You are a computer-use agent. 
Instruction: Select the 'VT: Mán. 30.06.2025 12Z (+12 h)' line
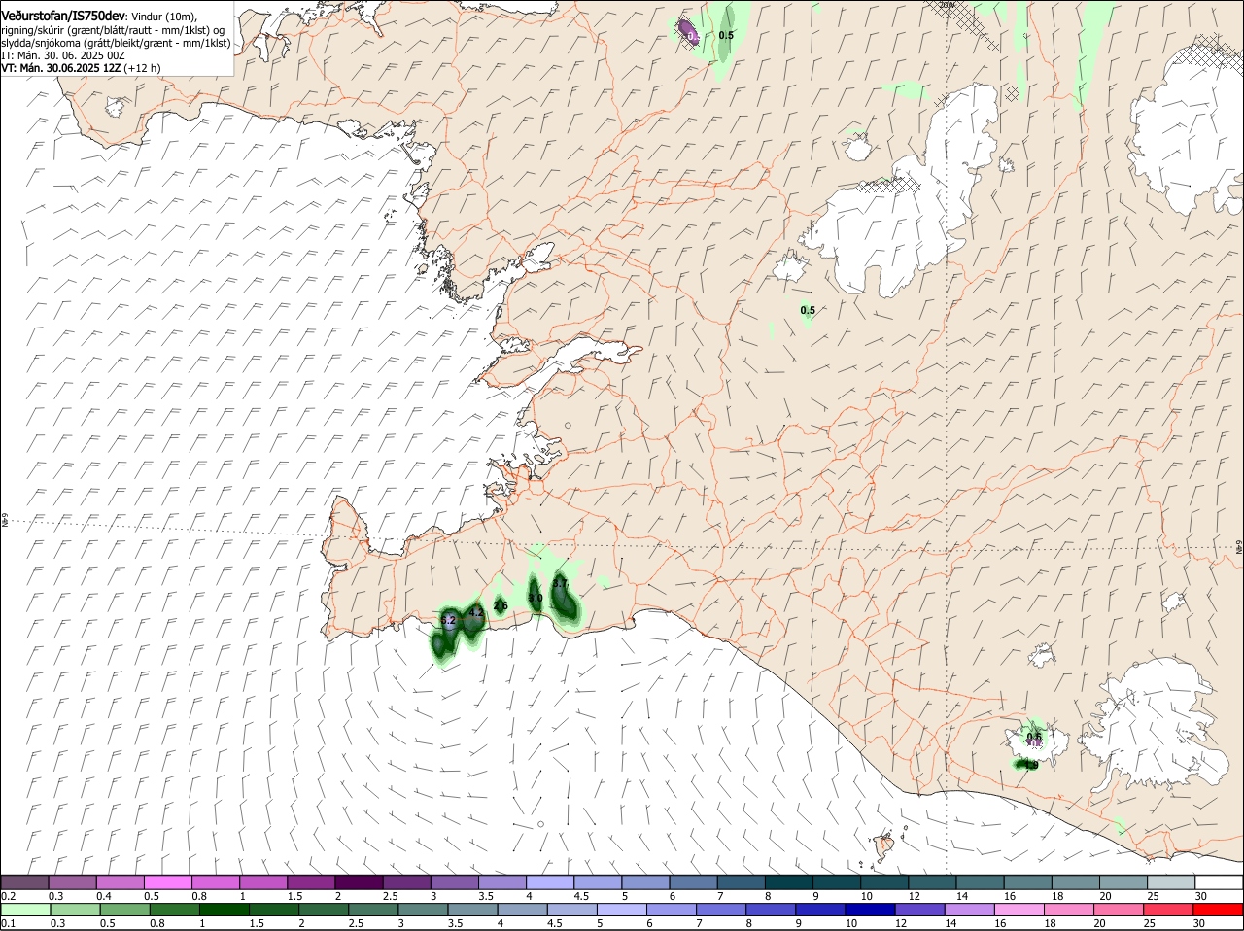click(81, 68)
